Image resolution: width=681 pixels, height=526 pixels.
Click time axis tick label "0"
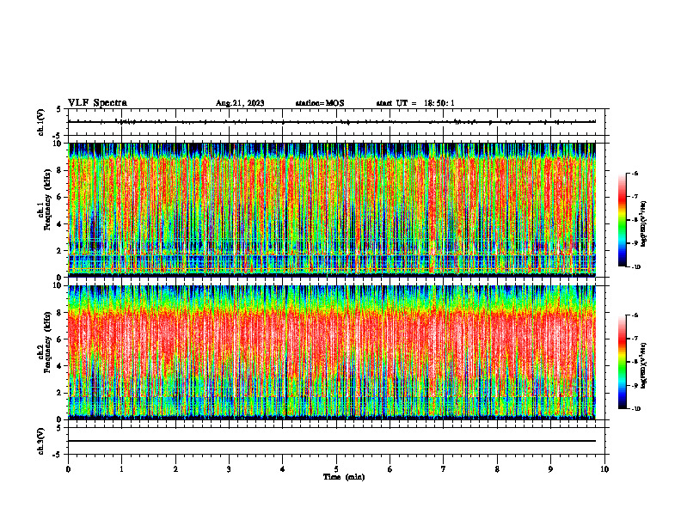(x=68, y=469)
